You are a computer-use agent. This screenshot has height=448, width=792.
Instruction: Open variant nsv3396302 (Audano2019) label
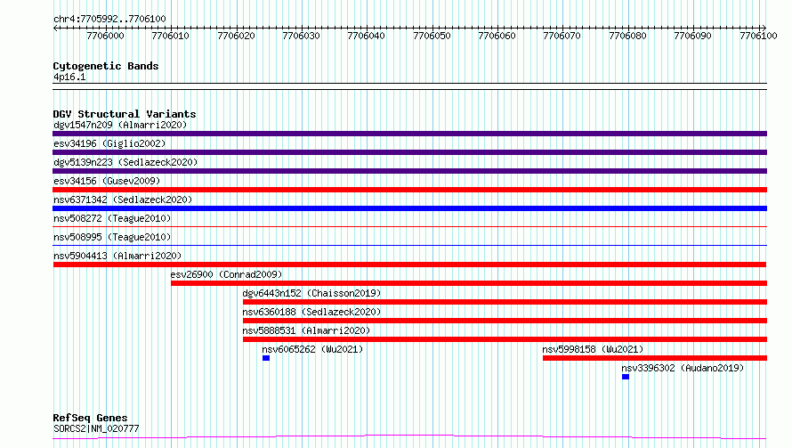[683, 368]
